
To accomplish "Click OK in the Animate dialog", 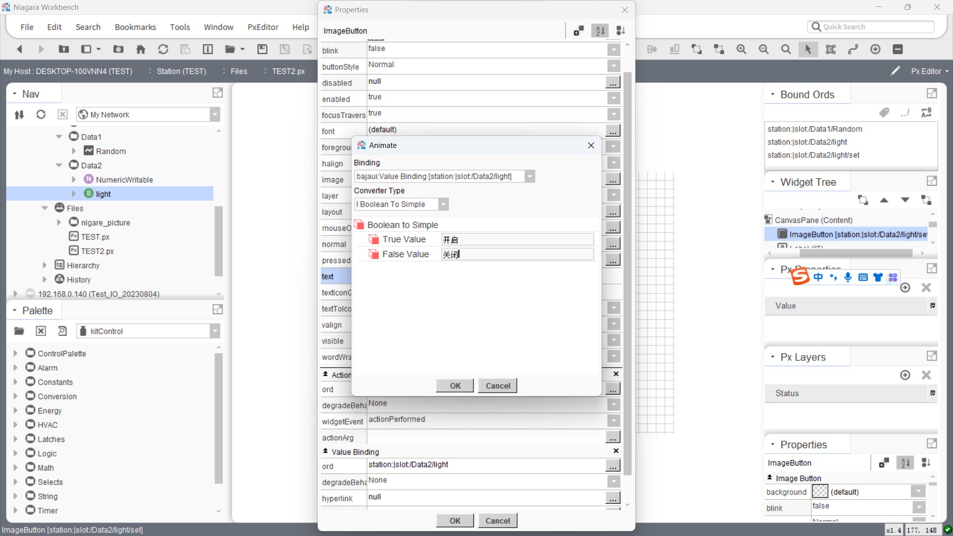I will pos(455,386).
